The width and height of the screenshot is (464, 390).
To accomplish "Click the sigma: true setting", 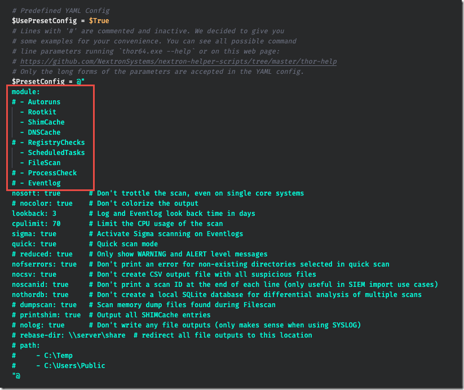I will pyautogui.click(x=34, y=234).
